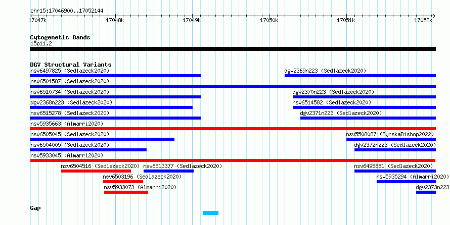Click the black 15p11.2 cytogenetic band bar
This screenshot has height=225, width=450.
(x=233, y=49)
